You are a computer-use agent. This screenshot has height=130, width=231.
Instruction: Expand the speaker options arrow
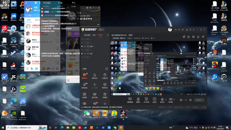[174, 99]
